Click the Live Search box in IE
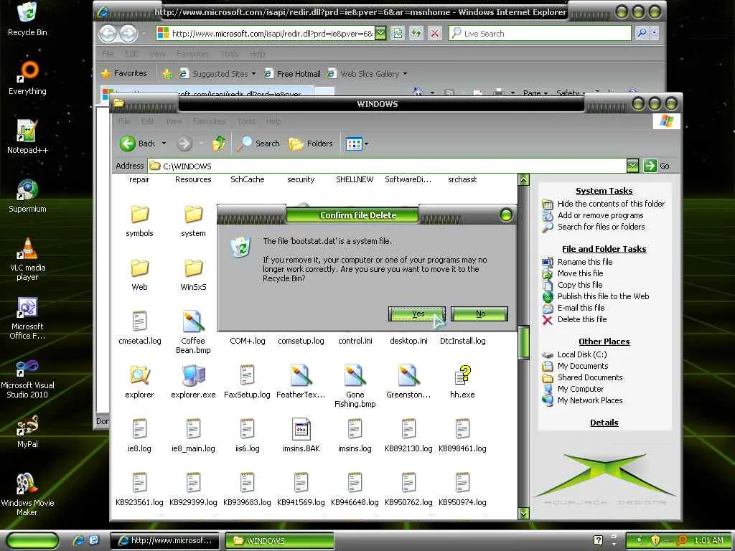The width and height of the screenshot is (735, 551). point(540,33)
